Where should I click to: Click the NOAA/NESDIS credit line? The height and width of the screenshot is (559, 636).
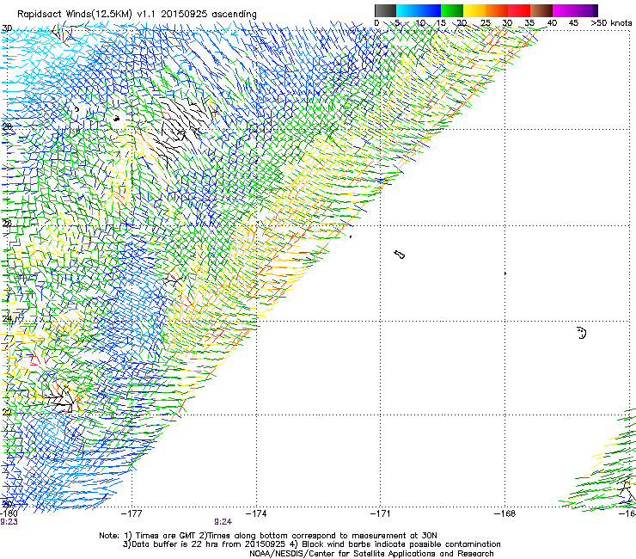click(x=371, y=554)
